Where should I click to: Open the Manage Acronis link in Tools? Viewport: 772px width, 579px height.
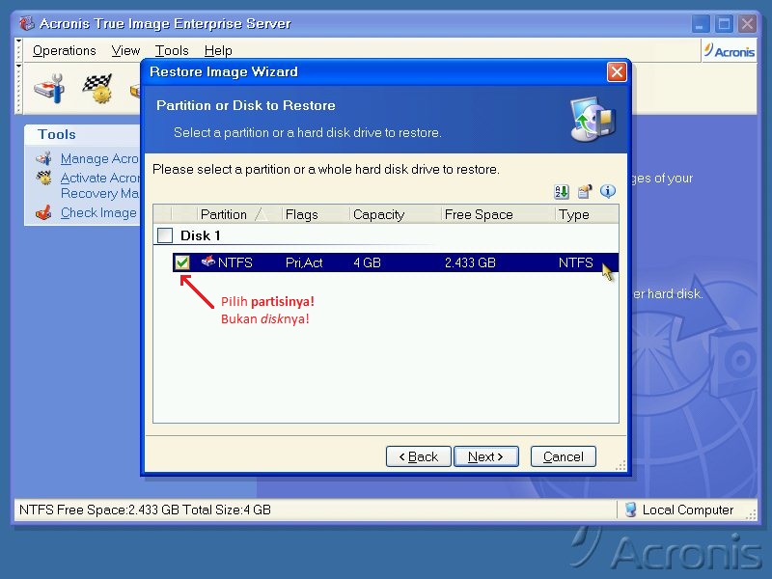click(99, 158)
